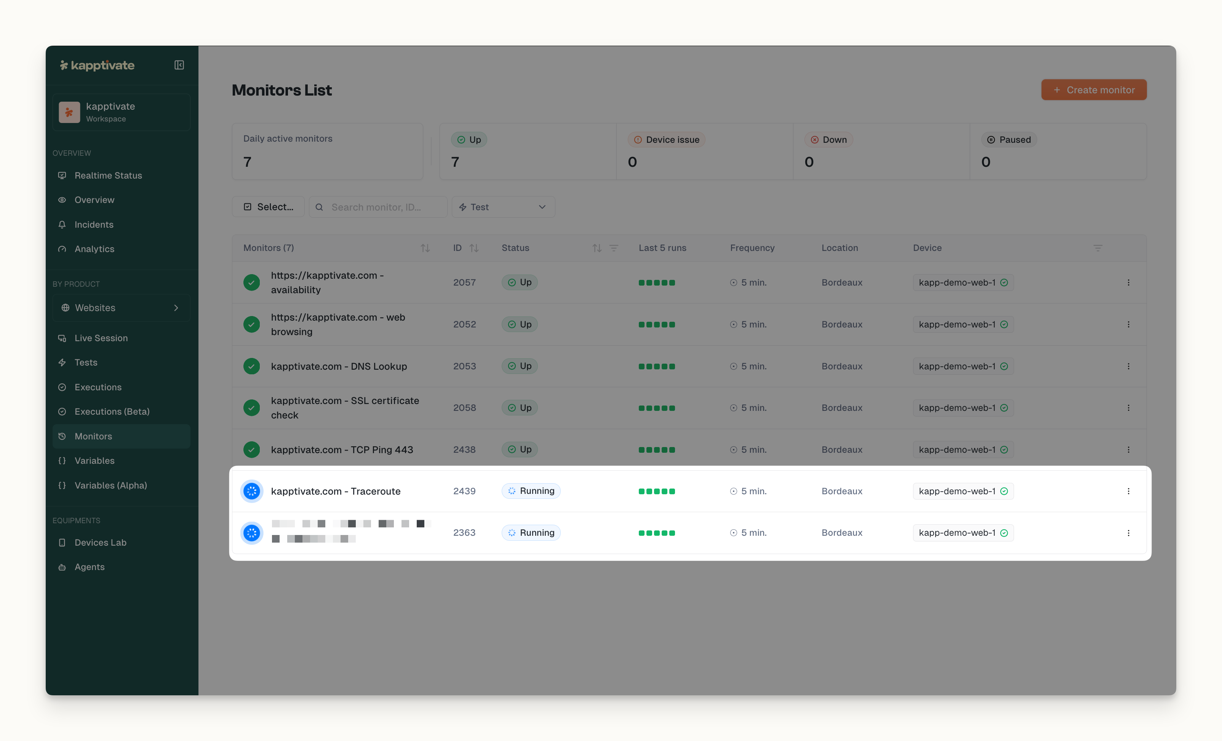The width and height of the screenshot is (1222, 741).
Task: Open the kapptivate Workspace switcher
Action: (121, 112)
